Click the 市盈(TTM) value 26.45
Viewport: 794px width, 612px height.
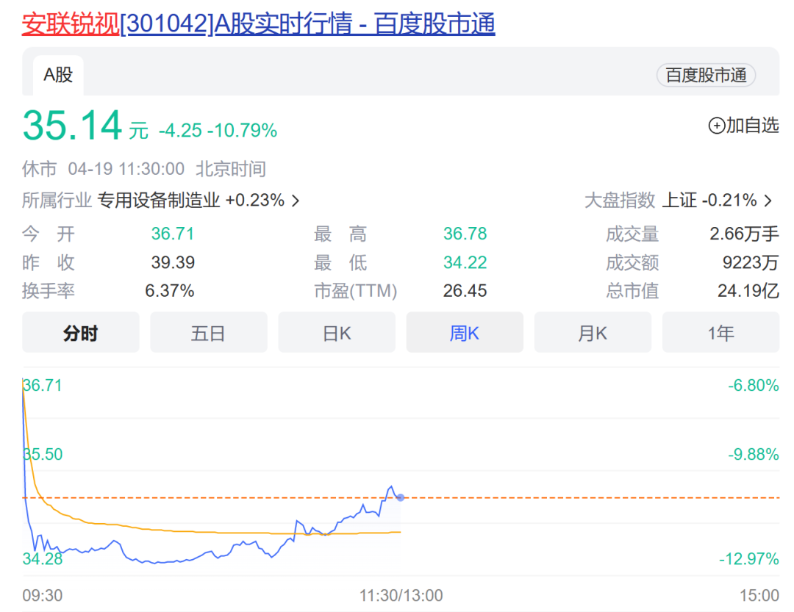coord(465,290)
